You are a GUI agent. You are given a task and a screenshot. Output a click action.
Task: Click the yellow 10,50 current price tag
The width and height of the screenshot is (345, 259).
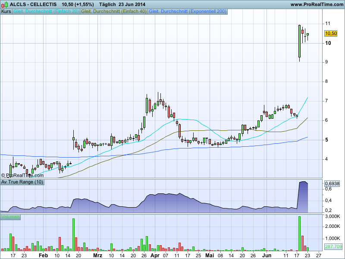coord(331,33)
